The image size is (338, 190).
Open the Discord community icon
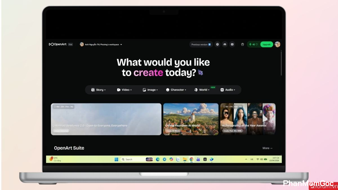tap(225, 44)
